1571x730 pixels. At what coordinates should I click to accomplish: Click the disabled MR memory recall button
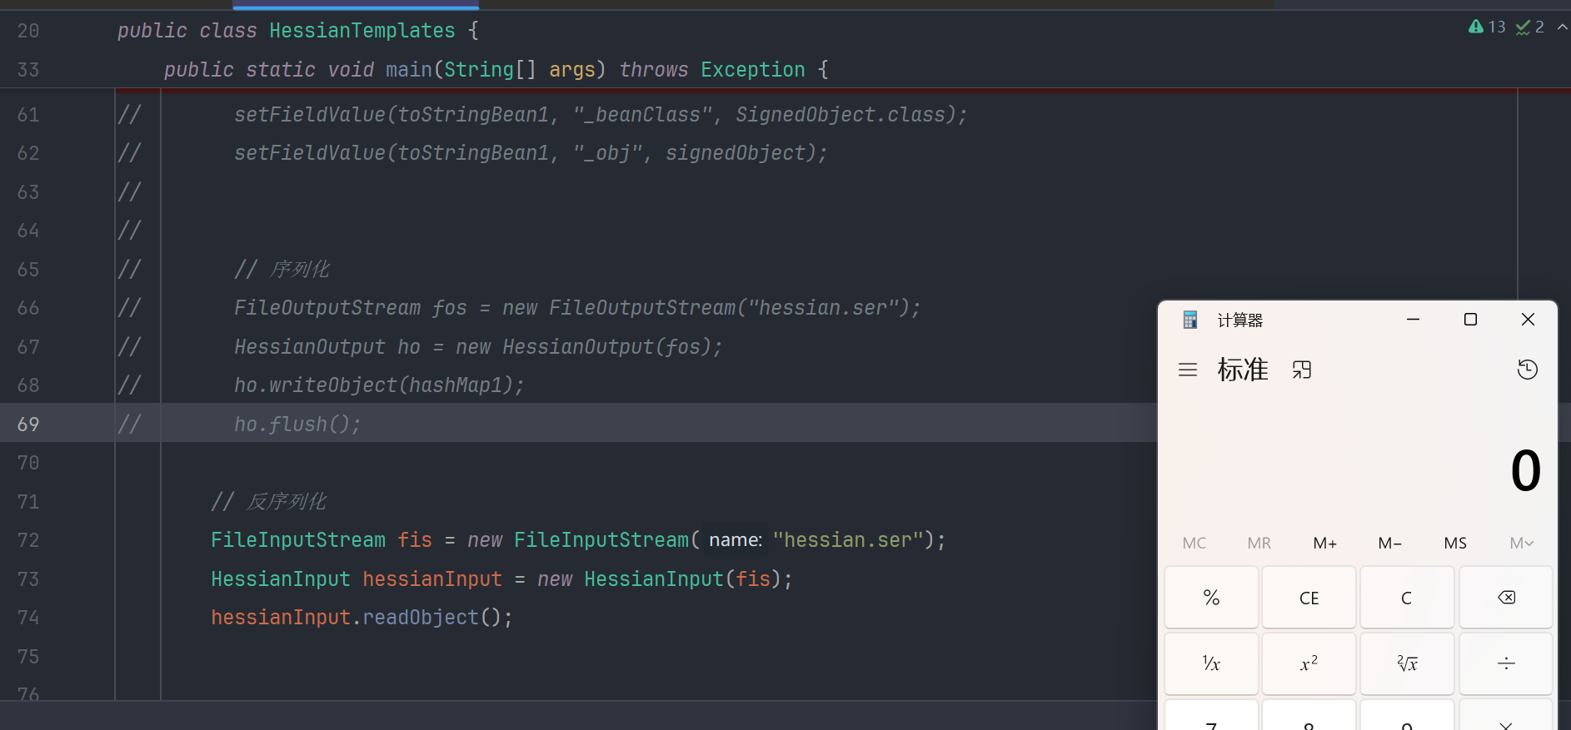[1259, 544]
